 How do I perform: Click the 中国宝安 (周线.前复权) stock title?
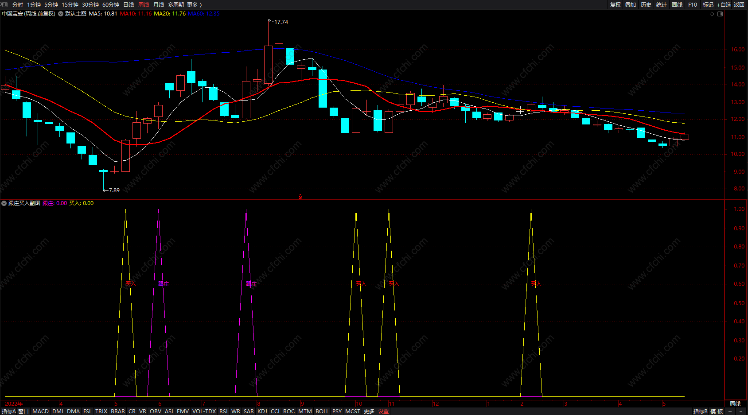tap(29, 14)
